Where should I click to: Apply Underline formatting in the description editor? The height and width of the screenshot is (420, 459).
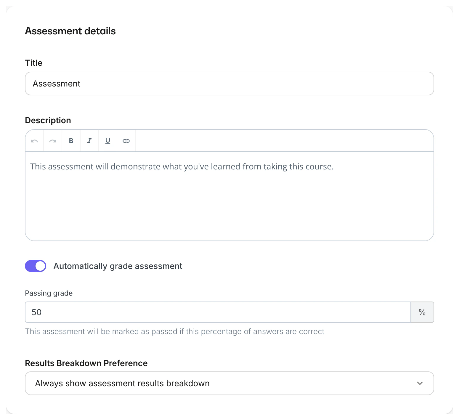coord(107,141)
